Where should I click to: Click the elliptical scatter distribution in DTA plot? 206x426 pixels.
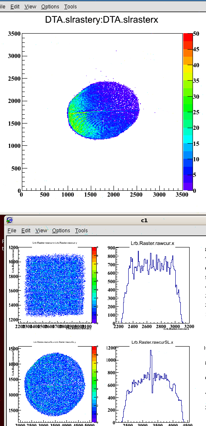[x=103, y=110]
